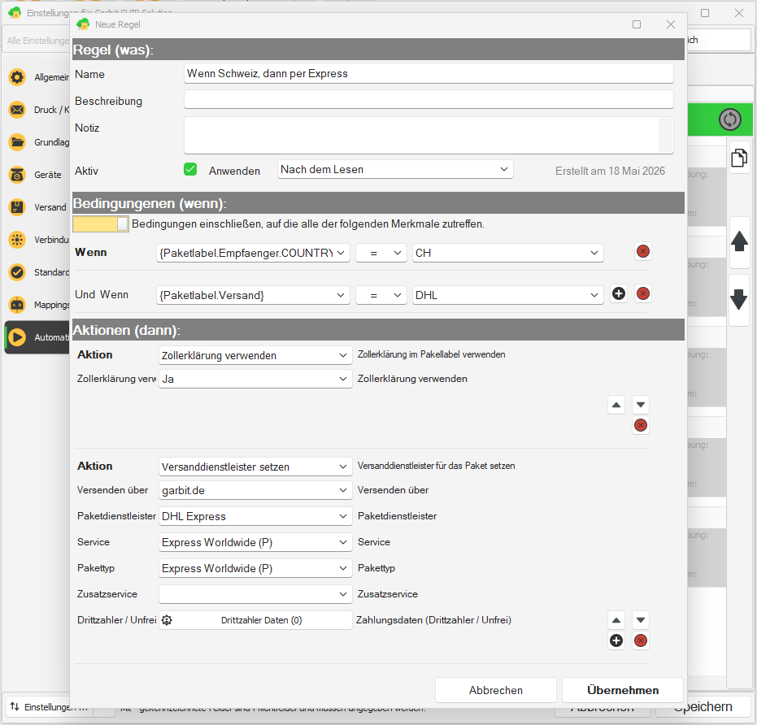The width and height of the screenshot is (757, 725).
Task: Open Grundlagen settings in sidebar
Action: coord(37,142)
